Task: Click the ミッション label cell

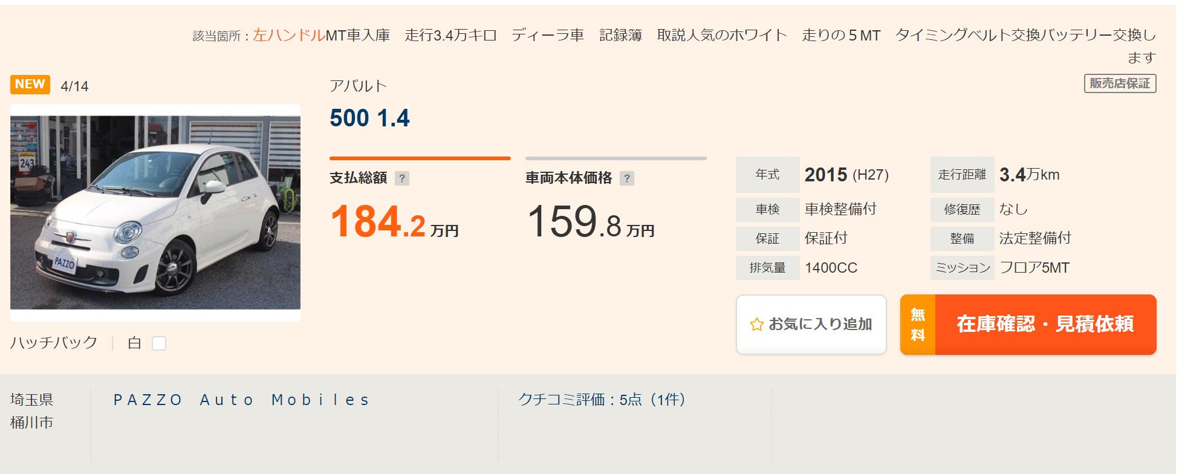Action: pyautogui.click(x=962, y=268)
